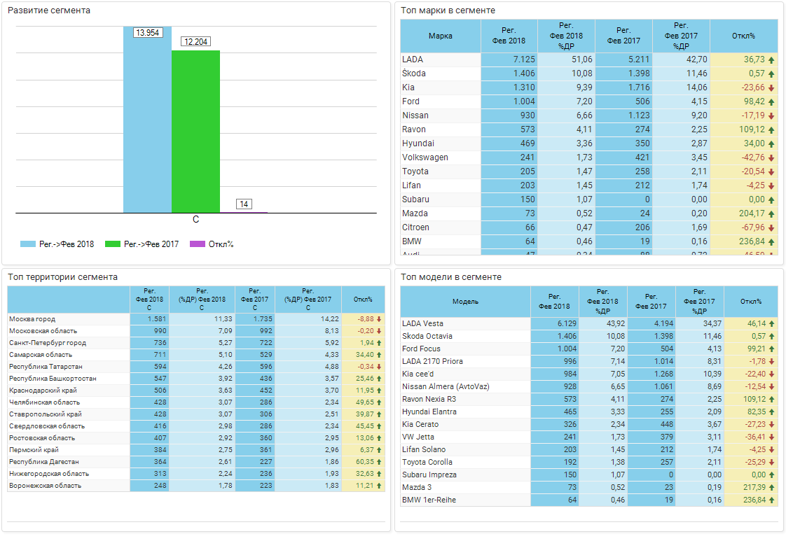Click Откл% header in the top brands table
The height and width of the screenshot is (555, 786).
744,36
